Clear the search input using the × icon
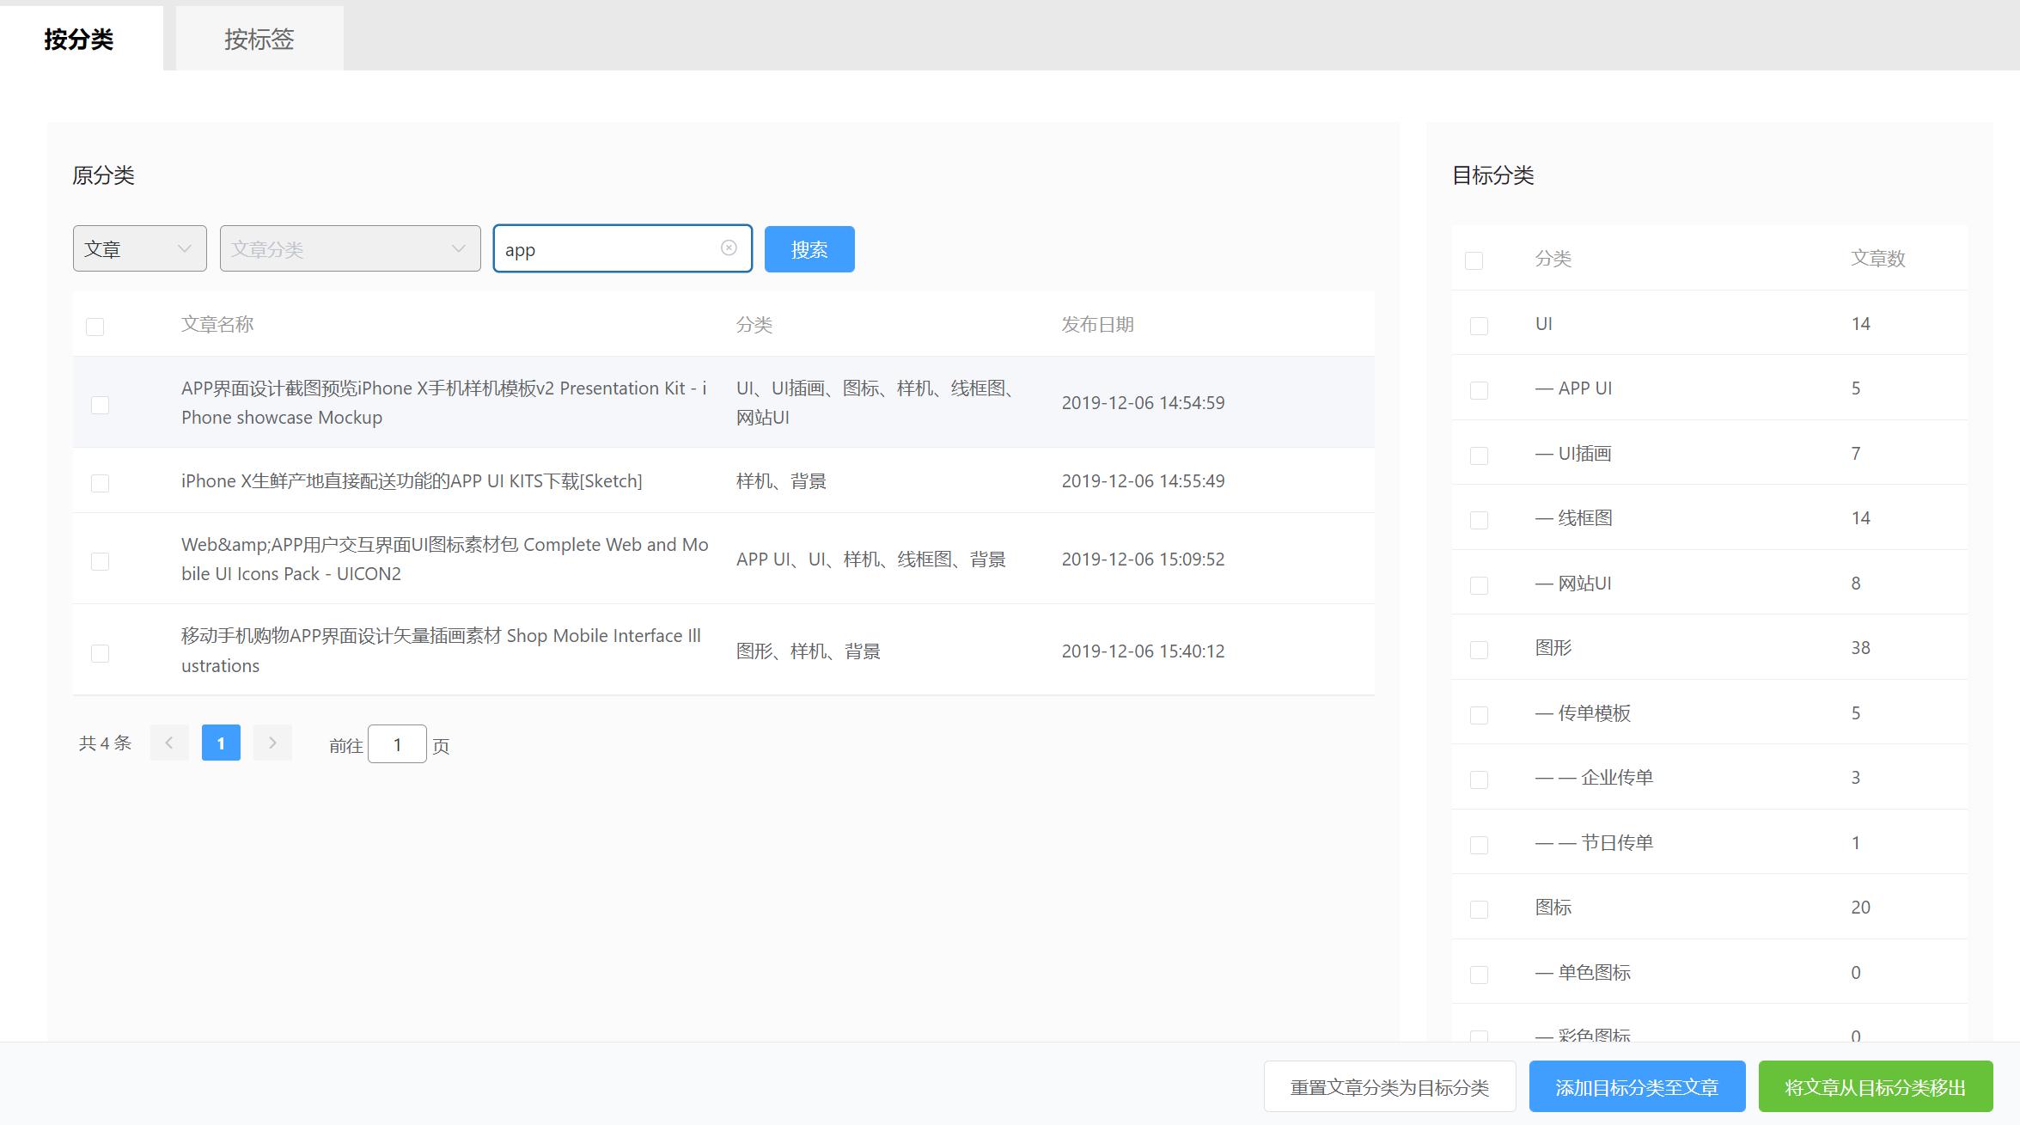 pos(728,248)
